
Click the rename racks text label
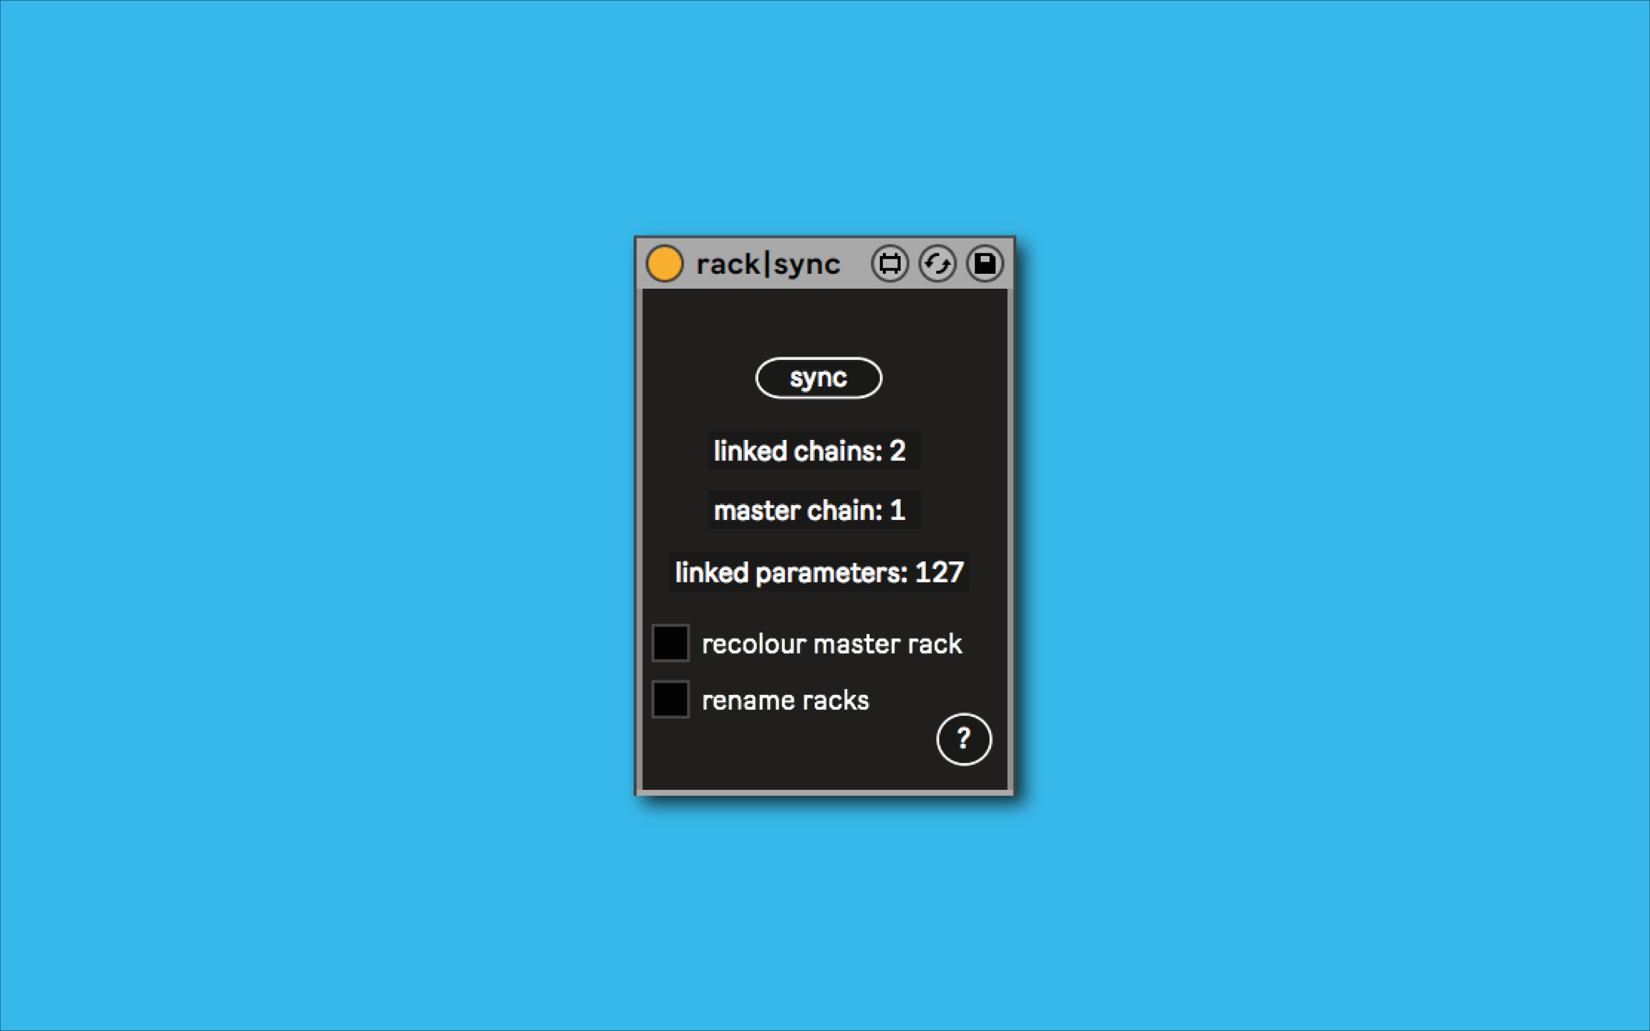(785, 701)
